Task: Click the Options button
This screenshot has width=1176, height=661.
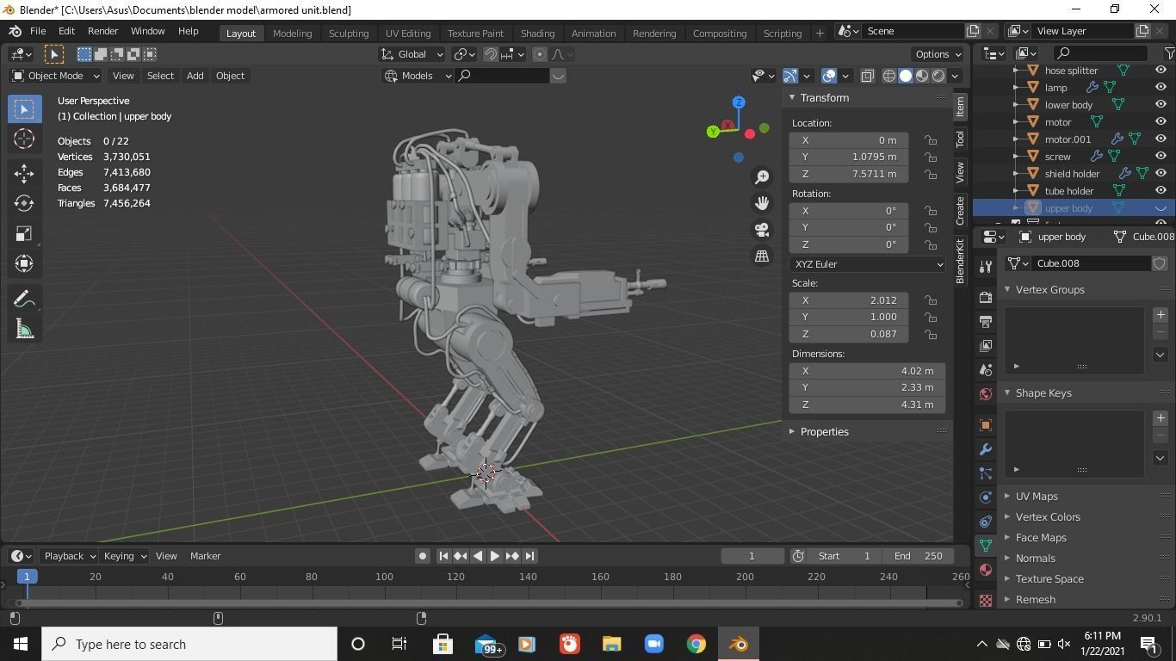Action: point(938,54)
